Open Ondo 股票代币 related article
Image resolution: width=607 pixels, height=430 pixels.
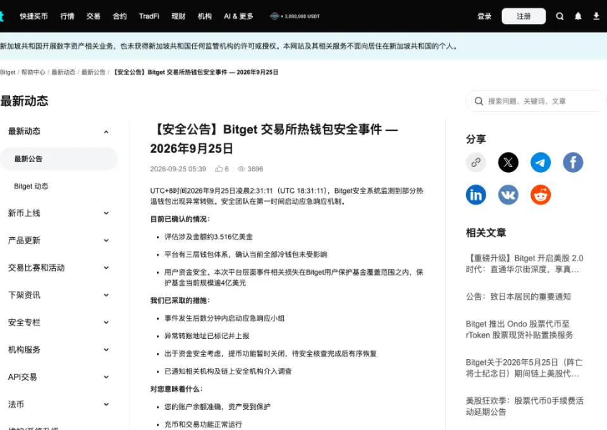(520, 329)
